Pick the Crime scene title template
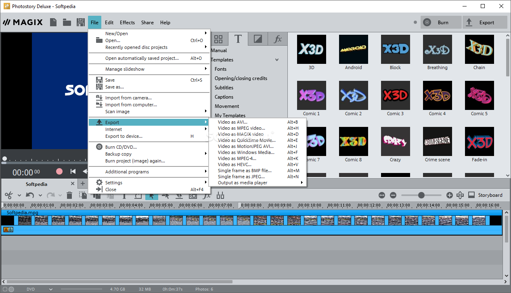This screenshot has width=511, height=293. (x=438, y=144)
